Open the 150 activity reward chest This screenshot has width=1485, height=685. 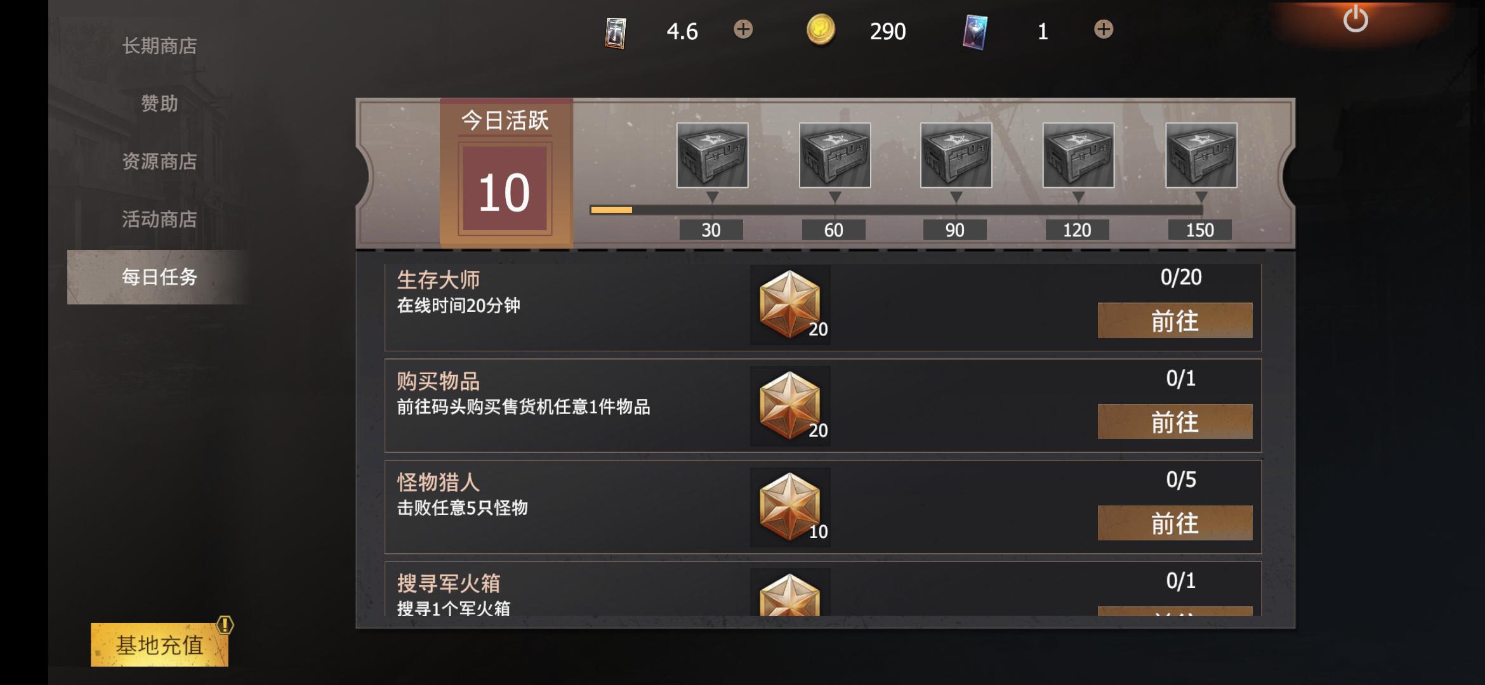[1201, 155]
